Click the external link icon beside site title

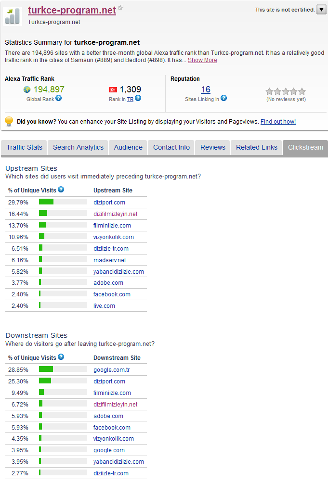121,7
